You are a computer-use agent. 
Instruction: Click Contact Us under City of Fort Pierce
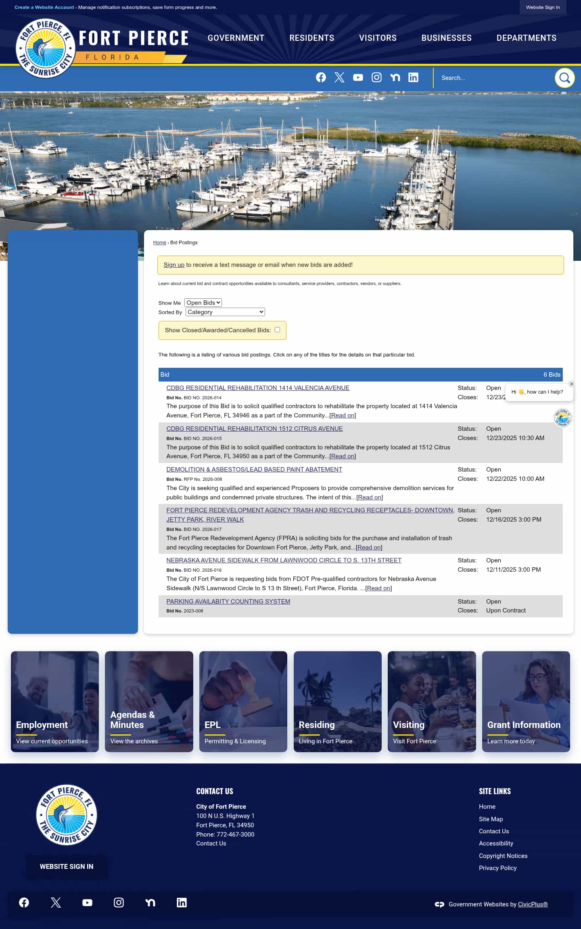(x=211, y=843)
